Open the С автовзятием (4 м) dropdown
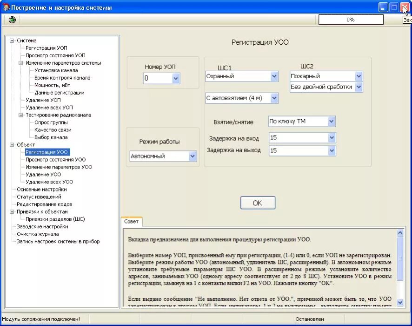 [274, 98]
